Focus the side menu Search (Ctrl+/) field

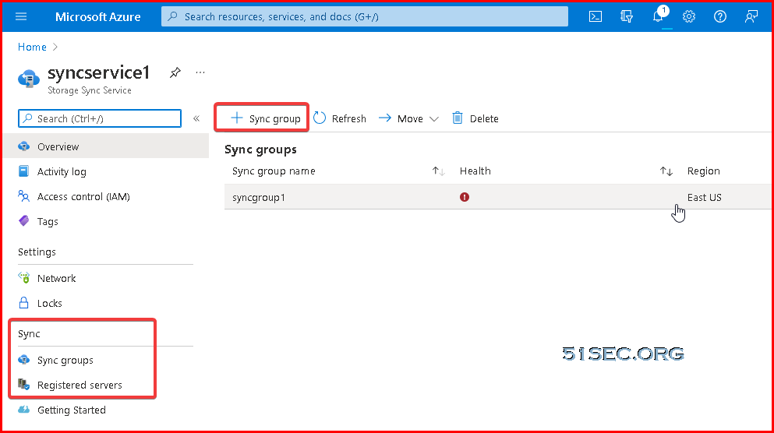[100, 118]
